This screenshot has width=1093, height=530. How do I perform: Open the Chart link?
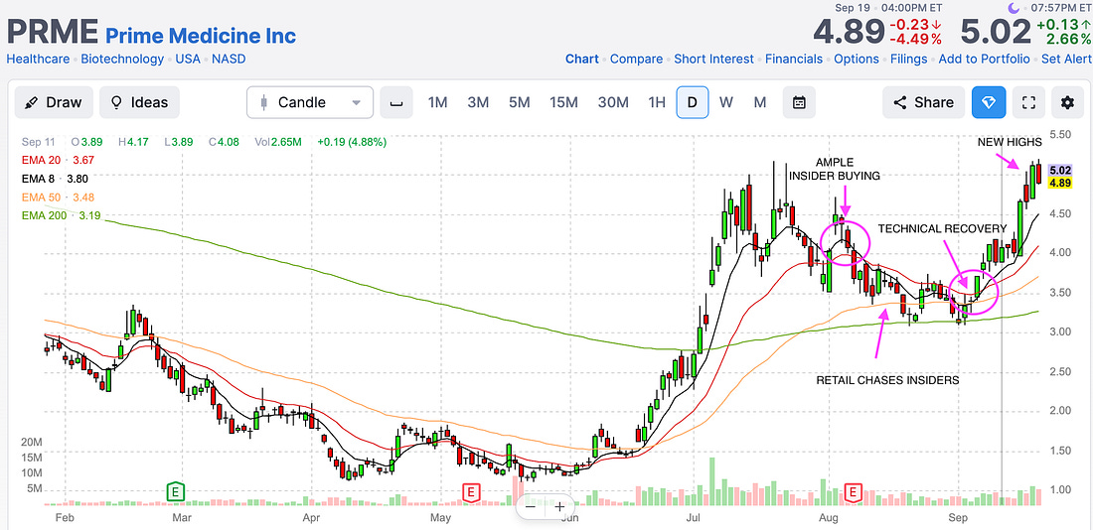[x=582, y=60]
